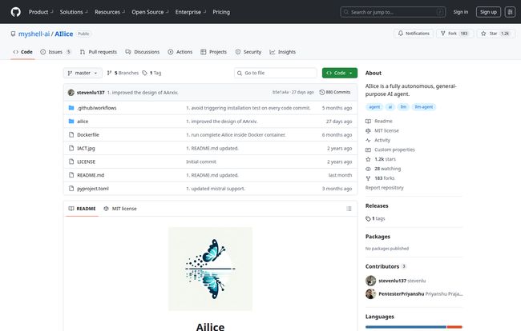Viewport: 521px width, 331px height.
Task: Open the Actions tab
Action: pyautogui.click(x=180, y=52)
